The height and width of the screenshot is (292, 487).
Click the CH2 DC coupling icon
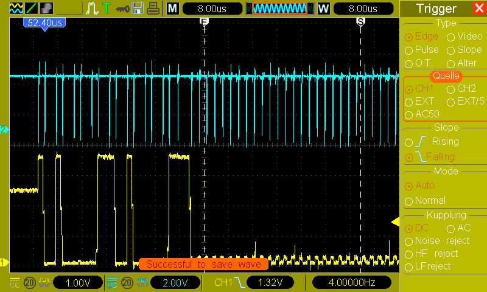112,283
